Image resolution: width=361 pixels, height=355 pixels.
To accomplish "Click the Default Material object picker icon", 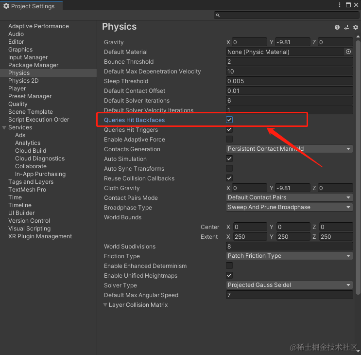I will click(x=348, y=52).
